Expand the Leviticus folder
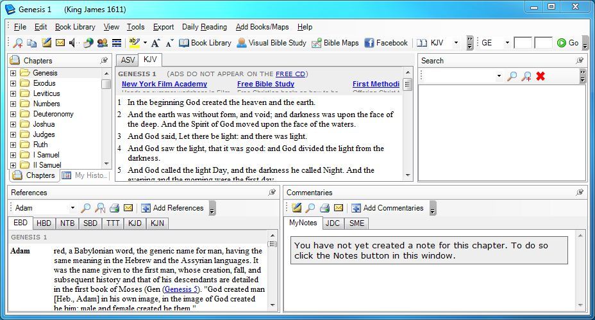Screen dimensions: 595x320 (x=13, y=93)
